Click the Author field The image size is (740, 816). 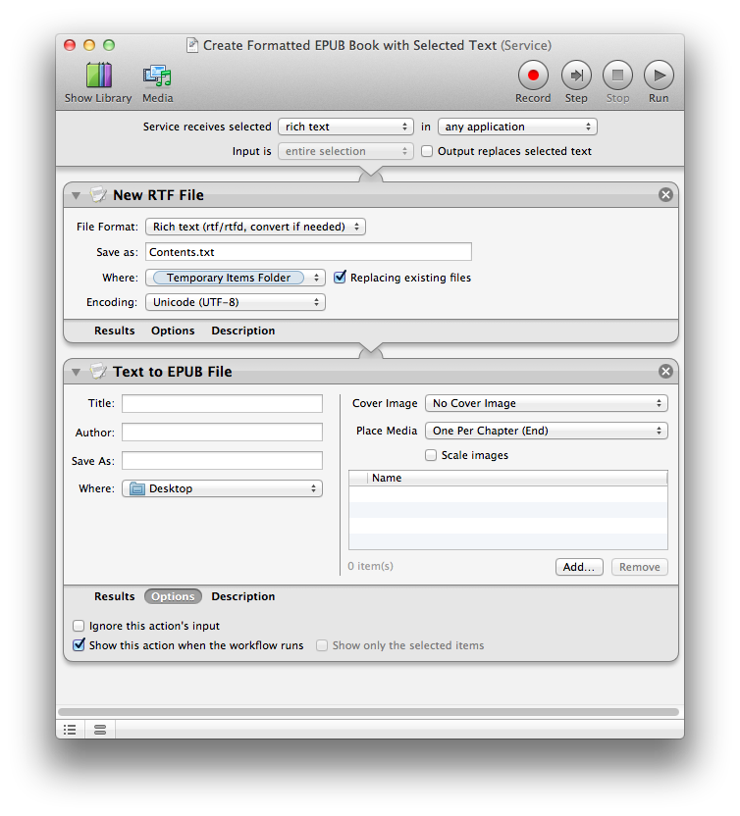coord(223,432)
